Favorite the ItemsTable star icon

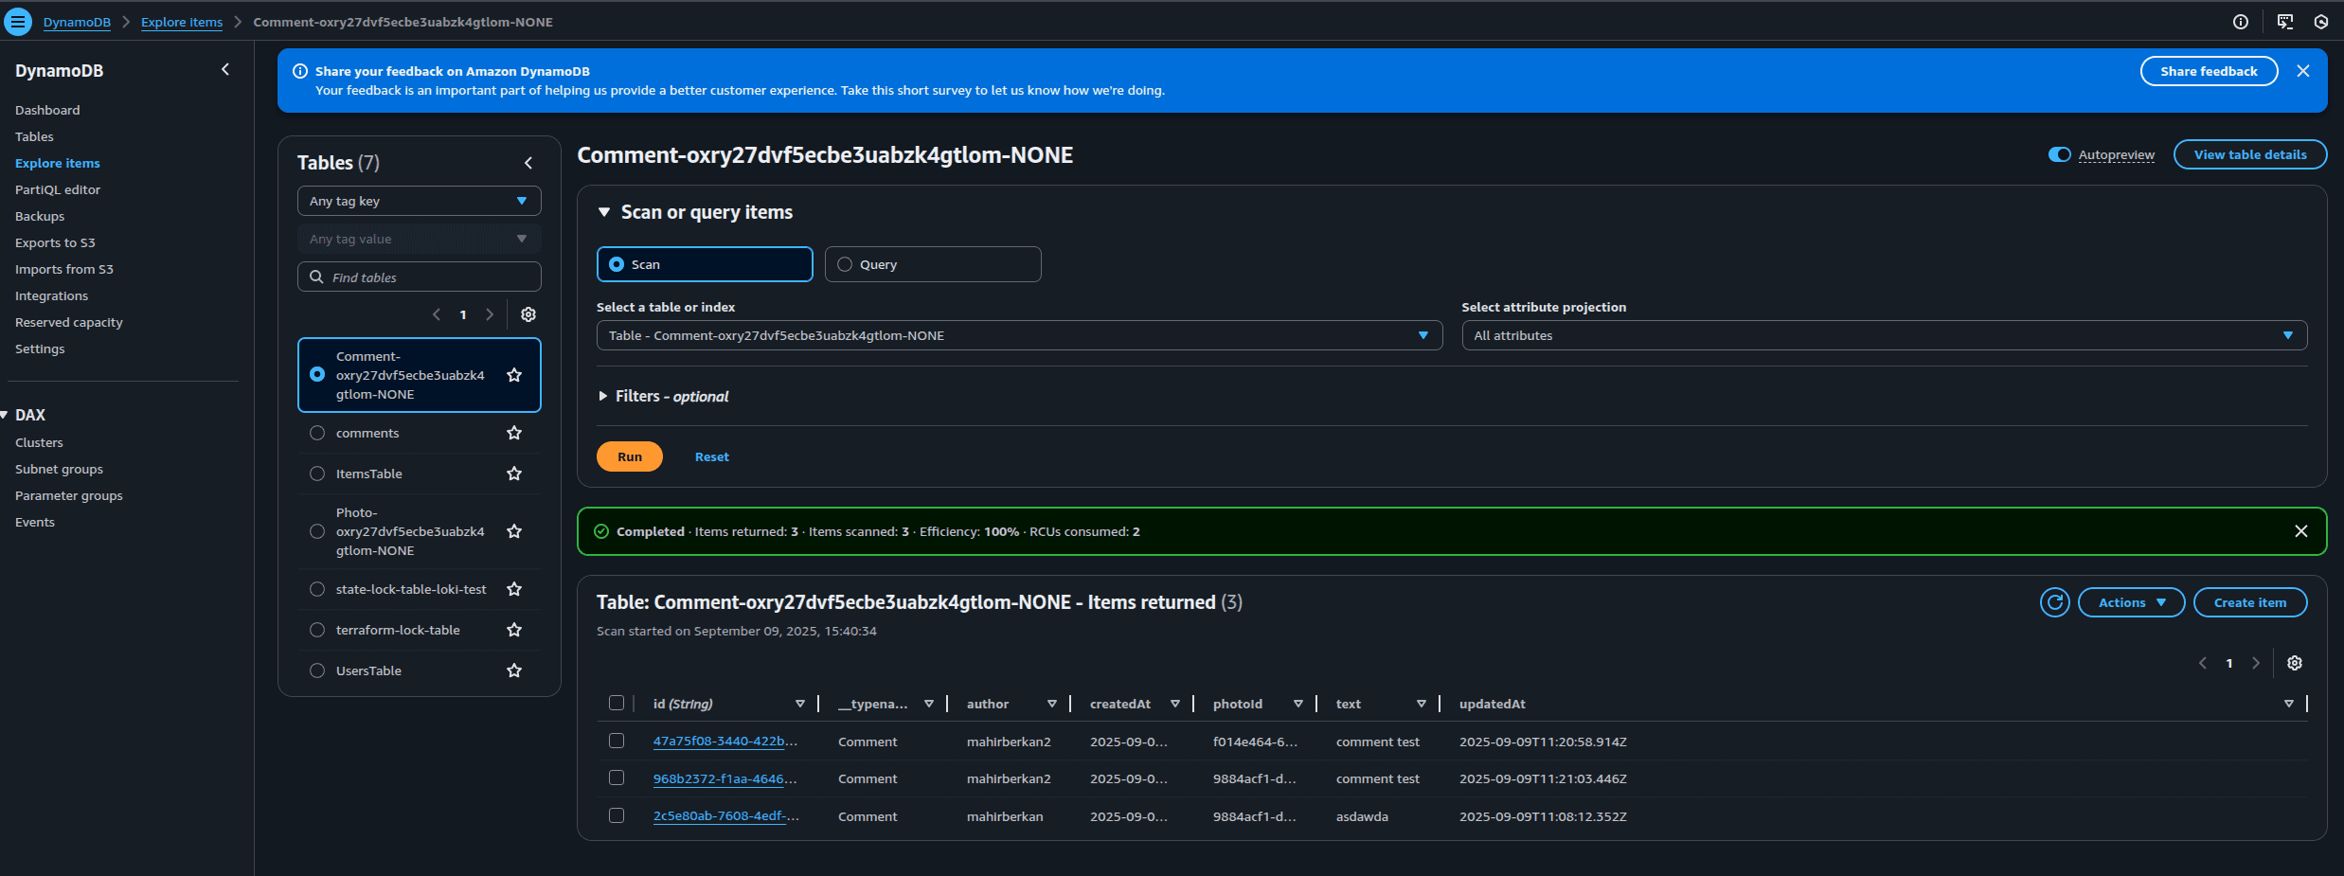coord(514,474)
